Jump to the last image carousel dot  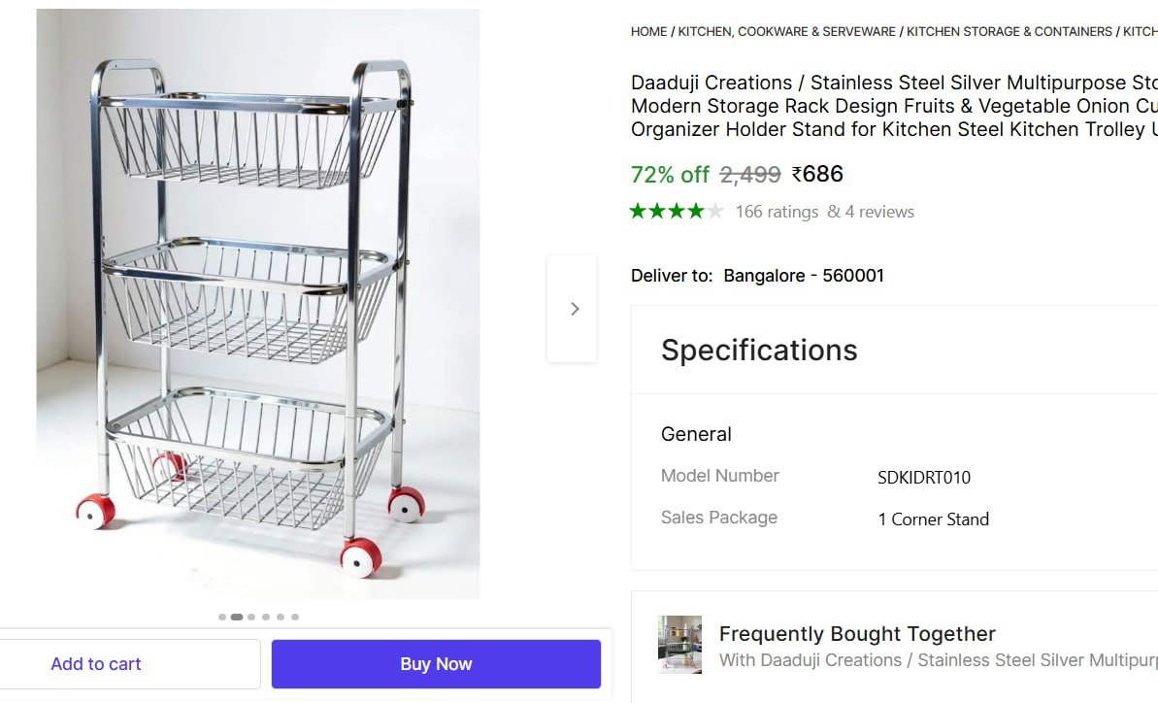click(x=295, y=617)
